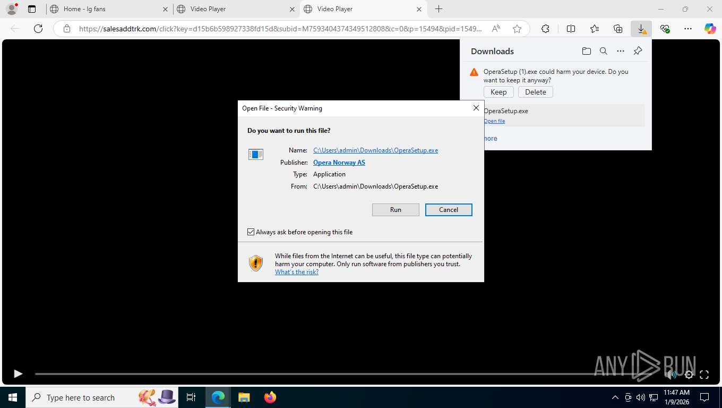Play the video
The width and height of the screenshot is (722, 408).
(x=18, y=374)
